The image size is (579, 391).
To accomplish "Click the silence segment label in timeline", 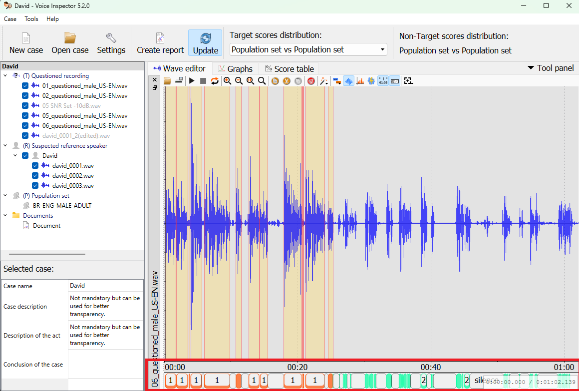I will 486,380.
